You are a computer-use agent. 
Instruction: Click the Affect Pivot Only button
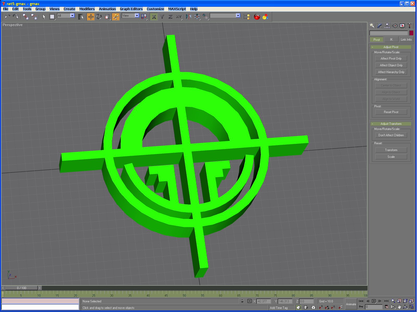pyautogui.click(x=391, y=58)
